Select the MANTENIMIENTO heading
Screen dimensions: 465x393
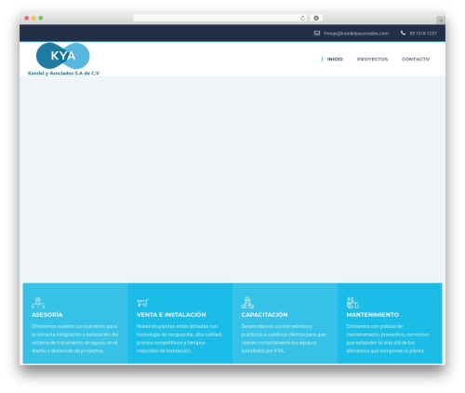pos(373,315)
